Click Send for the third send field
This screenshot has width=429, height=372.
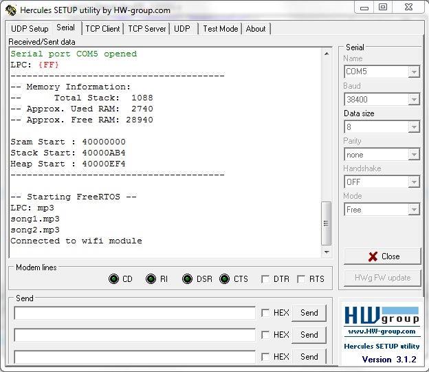coord(309,356)
